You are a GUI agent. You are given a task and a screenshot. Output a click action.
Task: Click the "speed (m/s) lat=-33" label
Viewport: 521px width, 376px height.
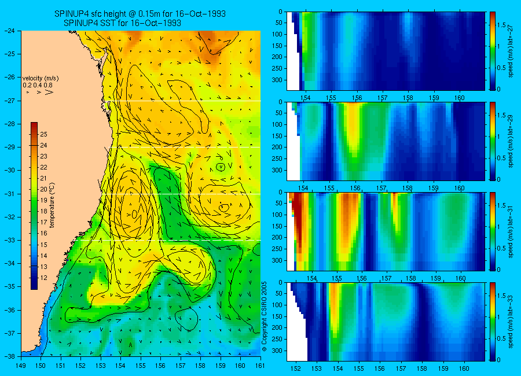(x=511, y=322)
